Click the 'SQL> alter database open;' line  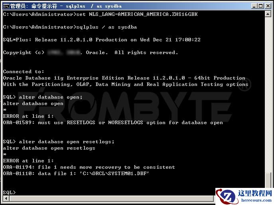[43, 97]
